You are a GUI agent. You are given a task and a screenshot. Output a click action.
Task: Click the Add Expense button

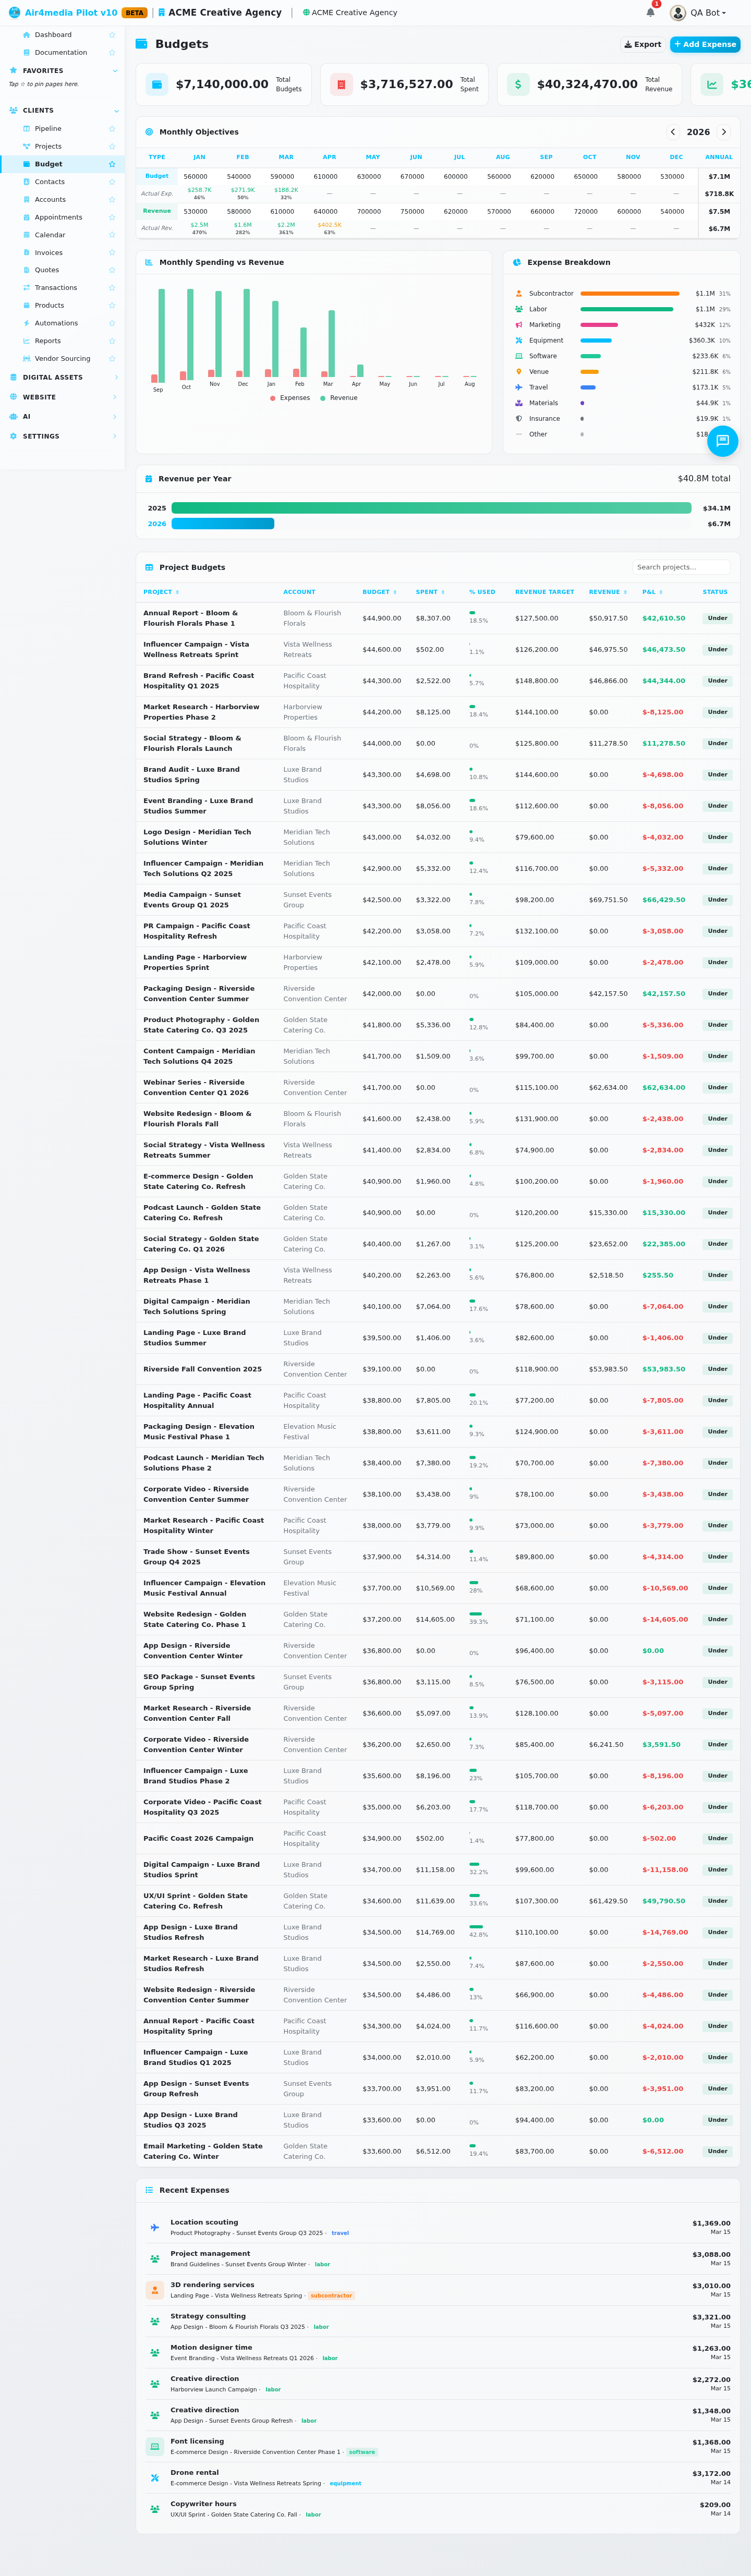(x=705, y=44)
